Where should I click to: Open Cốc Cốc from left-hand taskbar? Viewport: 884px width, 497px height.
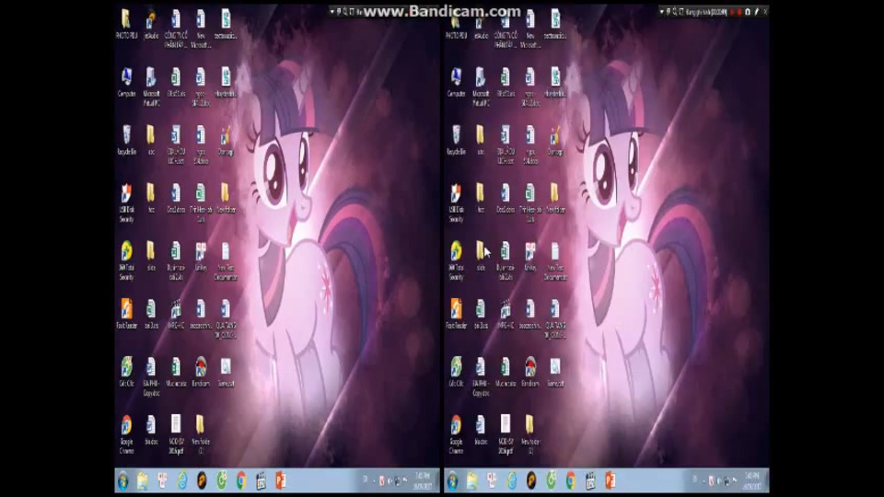coord(222,480)
